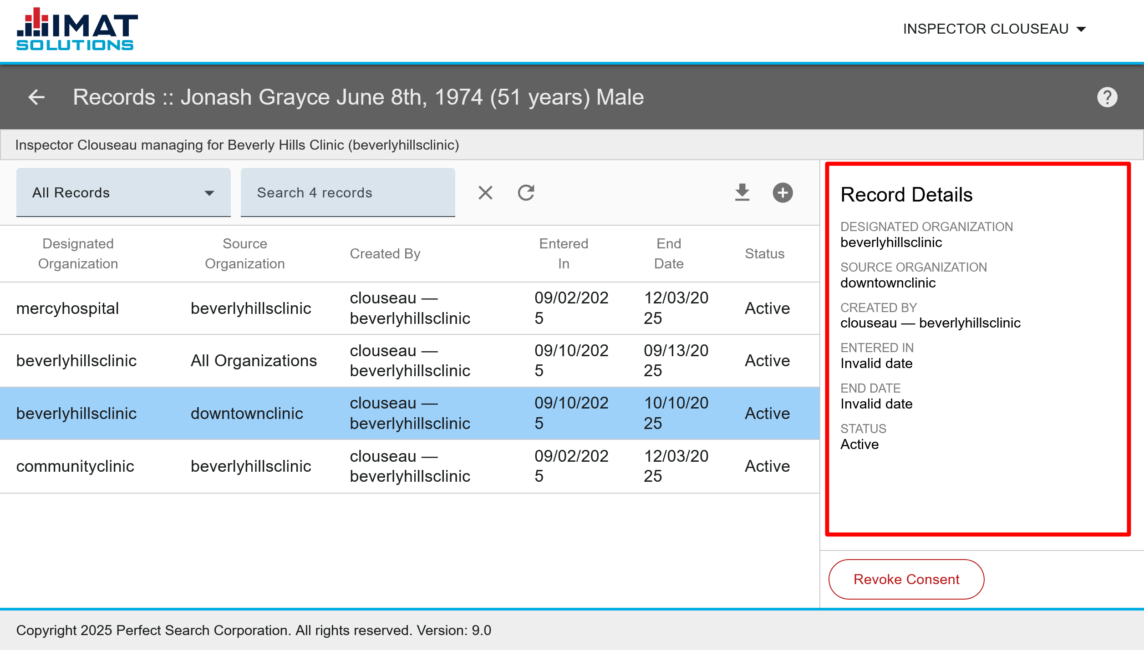This screenshot has height=651, width=1144.
Task: Select the communityclinic record row
Action: (x=409, y=466)
